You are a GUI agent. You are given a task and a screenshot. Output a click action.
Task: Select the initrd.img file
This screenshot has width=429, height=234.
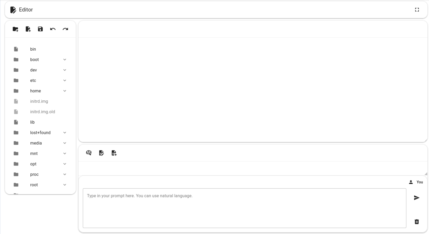click(39, 101)
